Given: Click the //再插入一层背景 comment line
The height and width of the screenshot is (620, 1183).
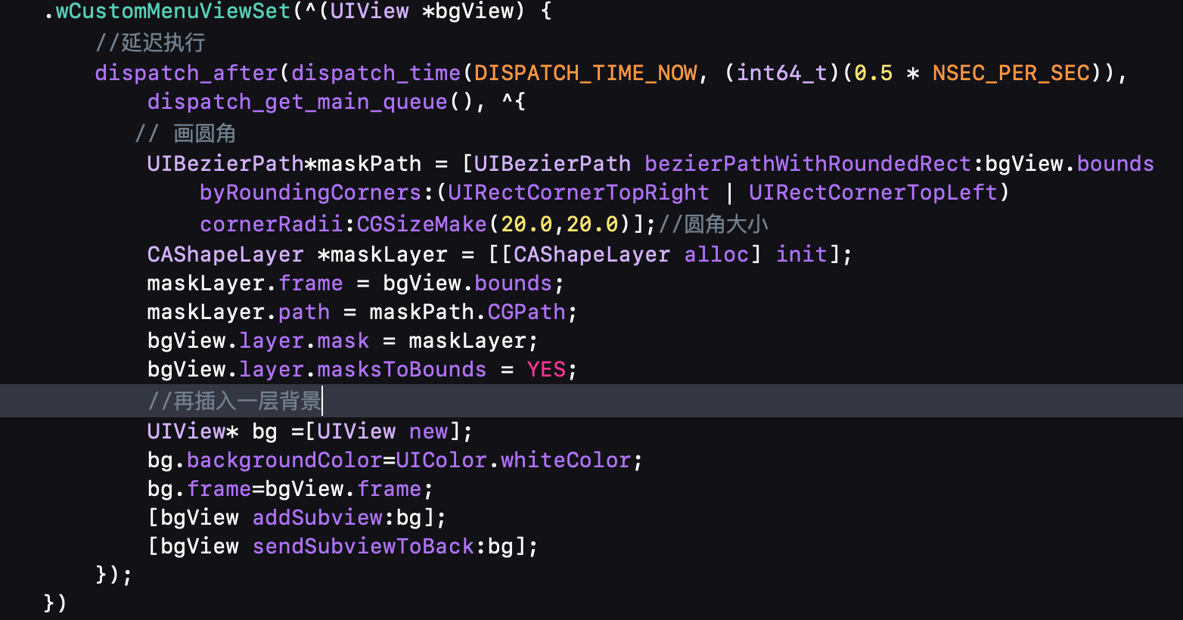Looking at the screenshot, I should (234, 401).
